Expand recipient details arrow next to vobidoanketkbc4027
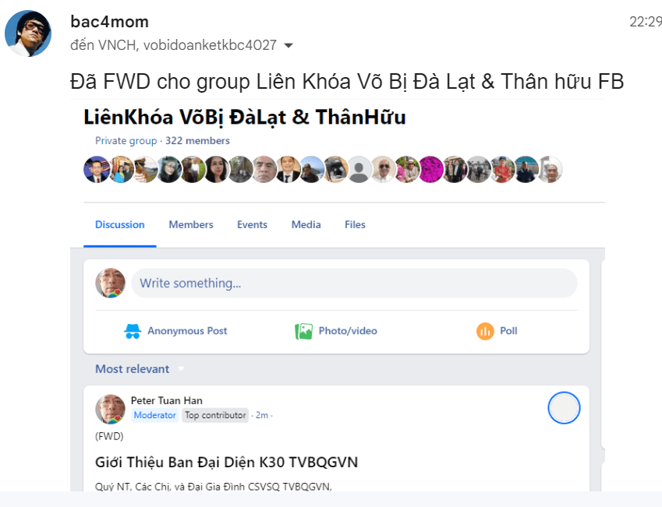Screen dimensions: 662x507 [x=289, y=45]
